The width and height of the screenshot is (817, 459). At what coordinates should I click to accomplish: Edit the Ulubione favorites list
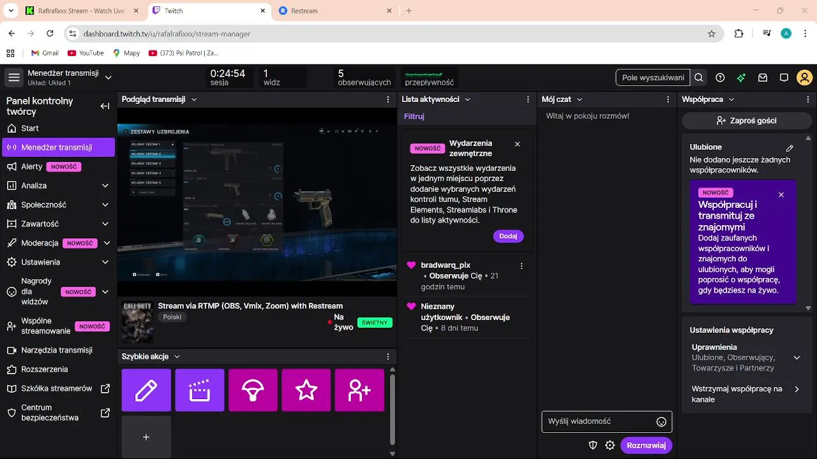pyautogui.click(x=790, y=148)
